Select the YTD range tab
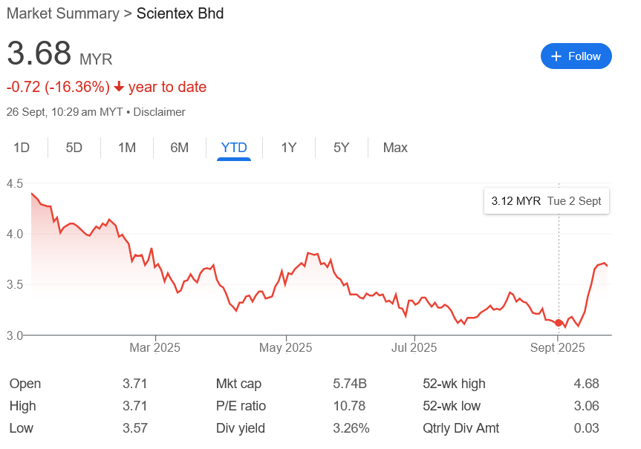The width and height of the screenshot is (641, 449). pos(234,148)
